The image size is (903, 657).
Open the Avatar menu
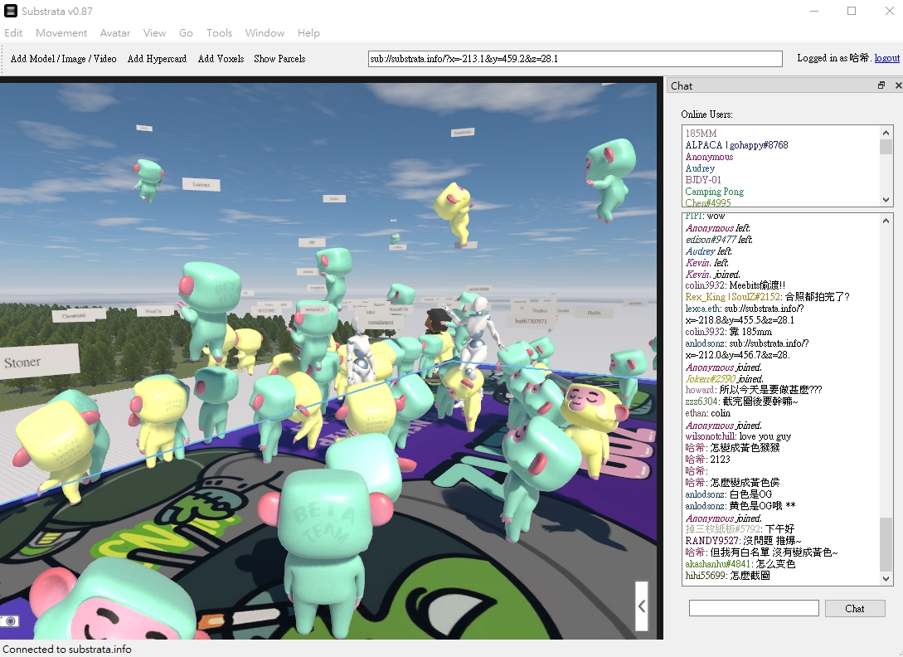click(x=115, y=33)
